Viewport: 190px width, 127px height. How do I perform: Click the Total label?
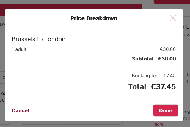tap(137, 87)
